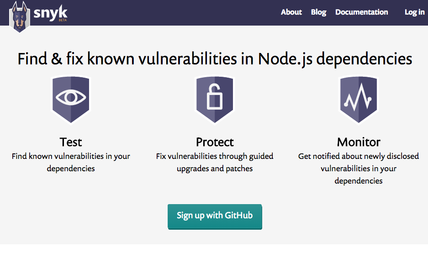Select the Test heading

click(x=71, y=142)
